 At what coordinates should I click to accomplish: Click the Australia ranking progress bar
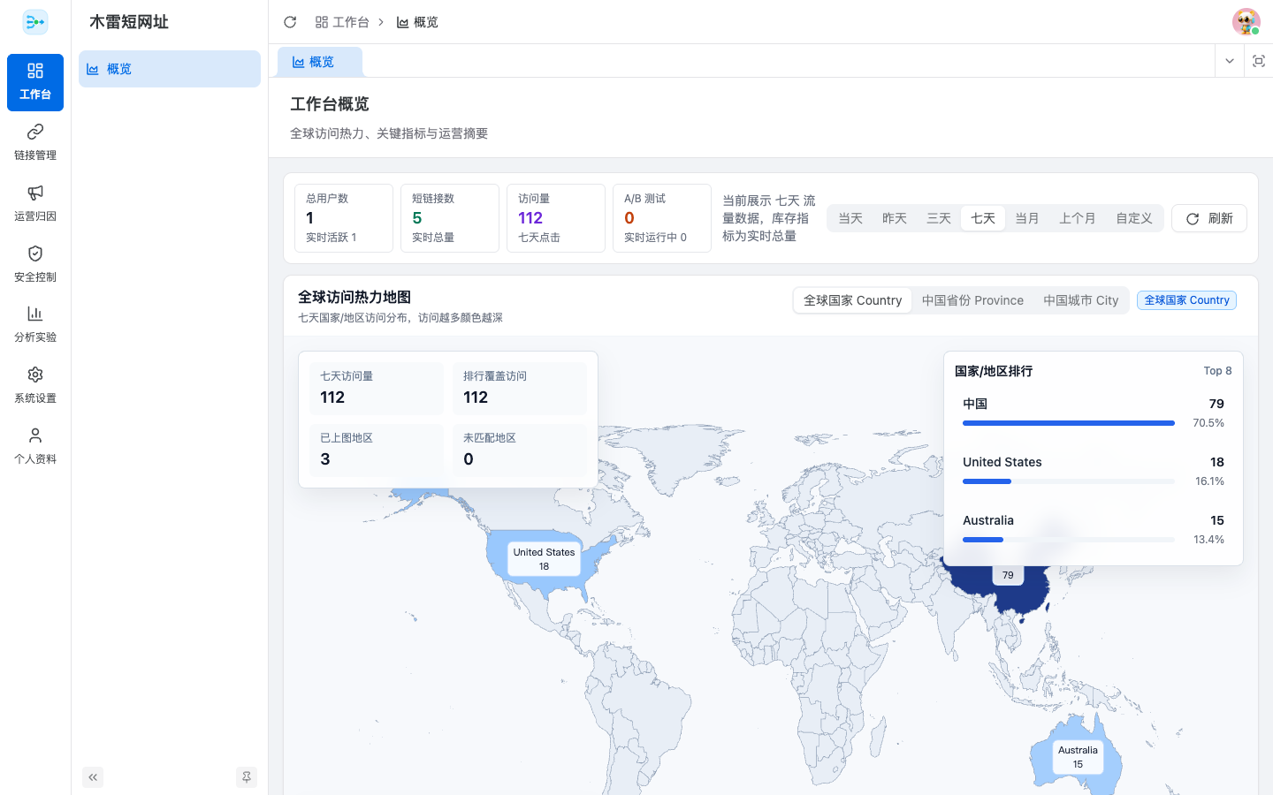tap(1069, 540)
